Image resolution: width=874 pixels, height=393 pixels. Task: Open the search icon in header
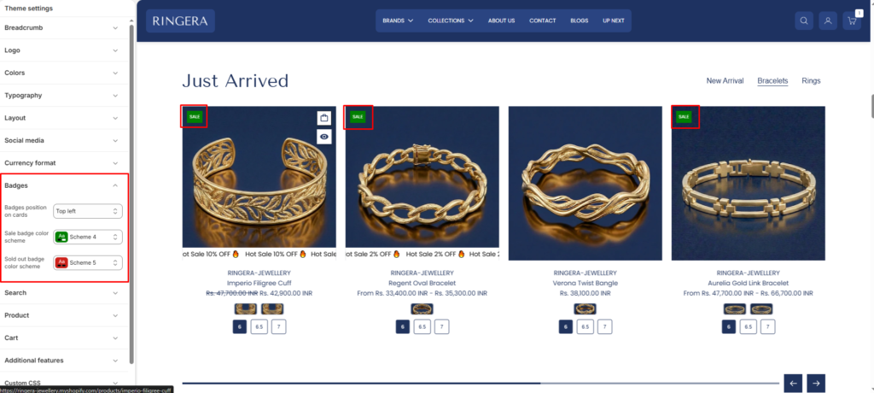coord(804,21)
